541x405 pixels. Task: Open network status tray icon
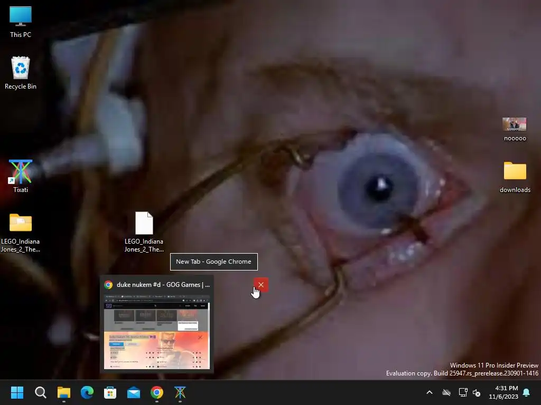point(463,392)
